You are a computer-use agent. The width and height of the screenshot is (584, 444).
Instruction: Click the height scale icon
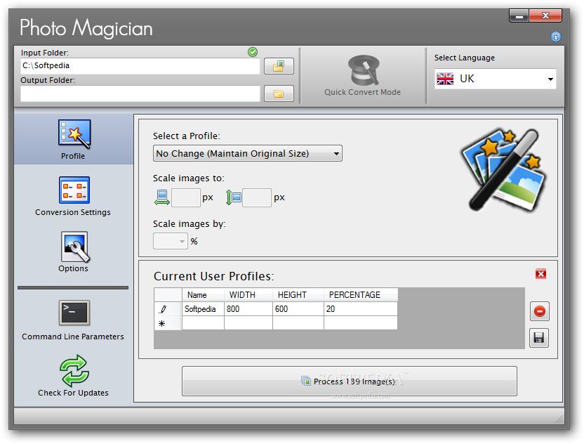(234, 197)
